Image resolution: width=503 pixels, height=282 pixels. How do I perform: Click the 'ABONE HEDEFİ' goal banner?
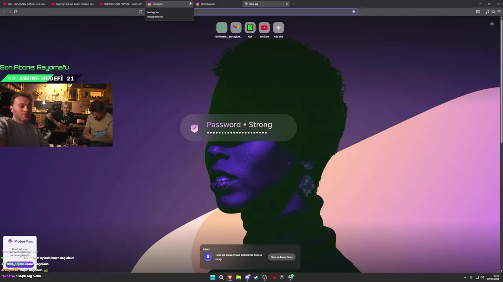click(41, 78)
